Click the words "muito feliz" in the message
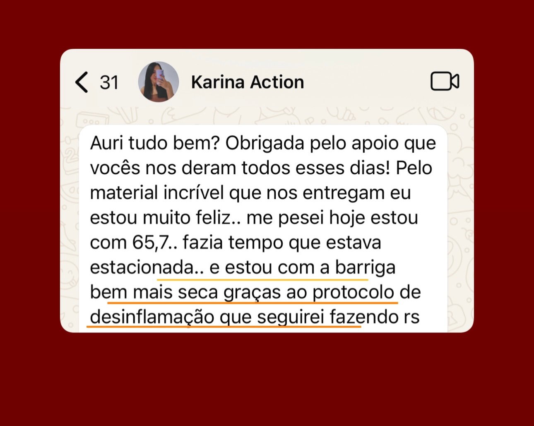 pos(192,218)
